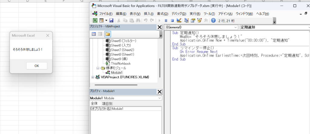
Task: Click the Run Sub play icon
Action: coord(159,20)
